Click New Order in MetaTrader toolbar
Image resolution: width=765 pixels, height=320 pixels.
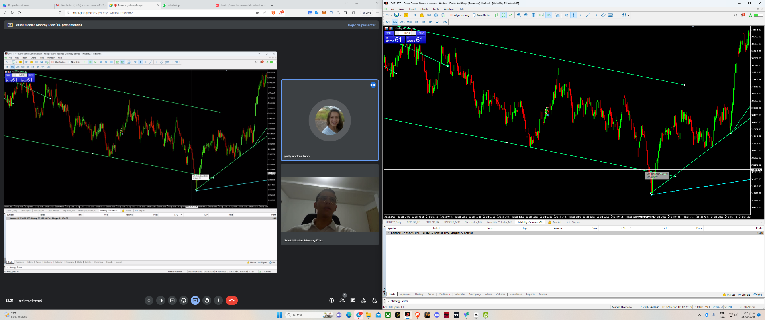tap(481, 15)
